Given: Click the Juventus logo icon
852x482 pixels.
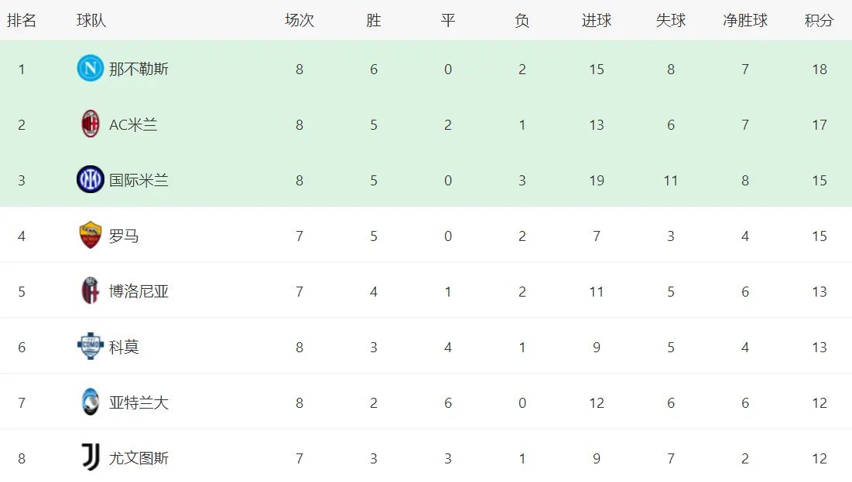Looking at the screenshot, I should (91, 458).
